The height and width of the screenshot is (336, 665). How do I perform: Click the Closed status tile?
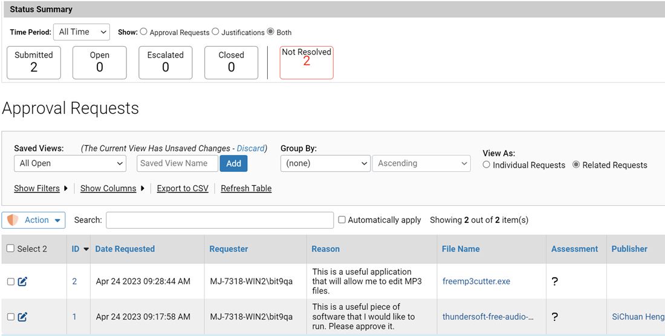point(231,62)
